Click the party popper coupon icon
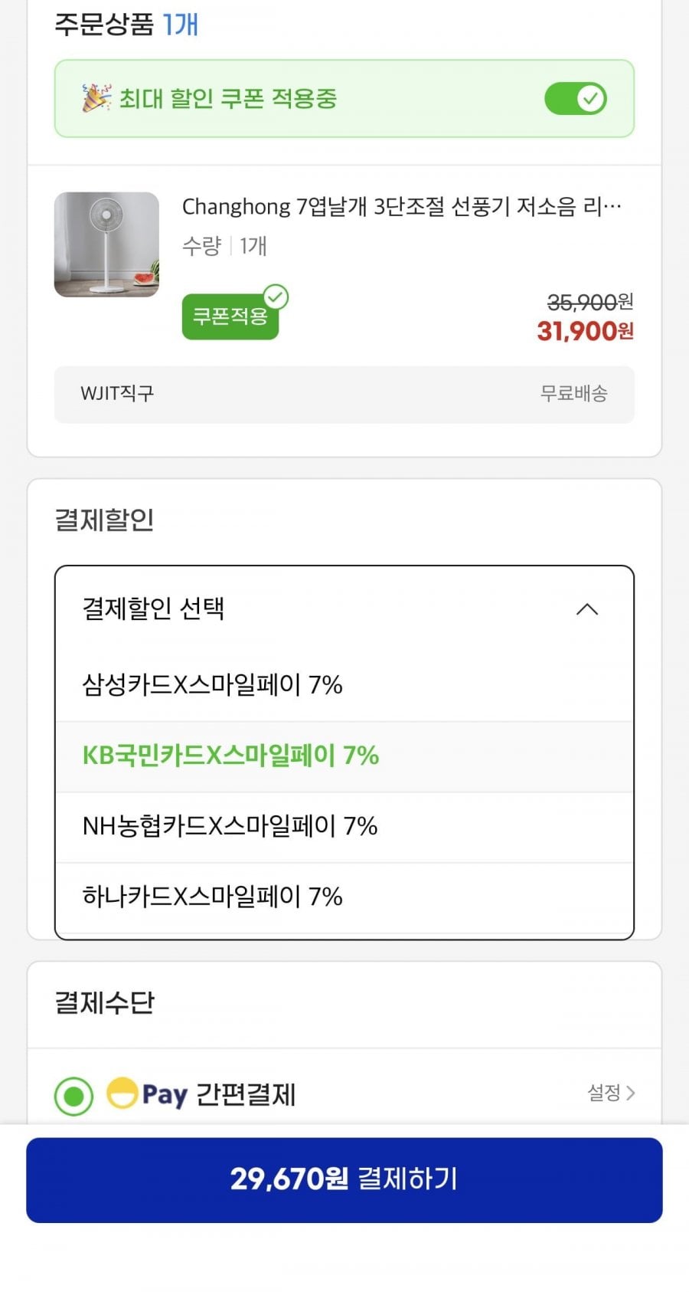The width and height of the screenshot is (689, 1292). coord(96,98)
